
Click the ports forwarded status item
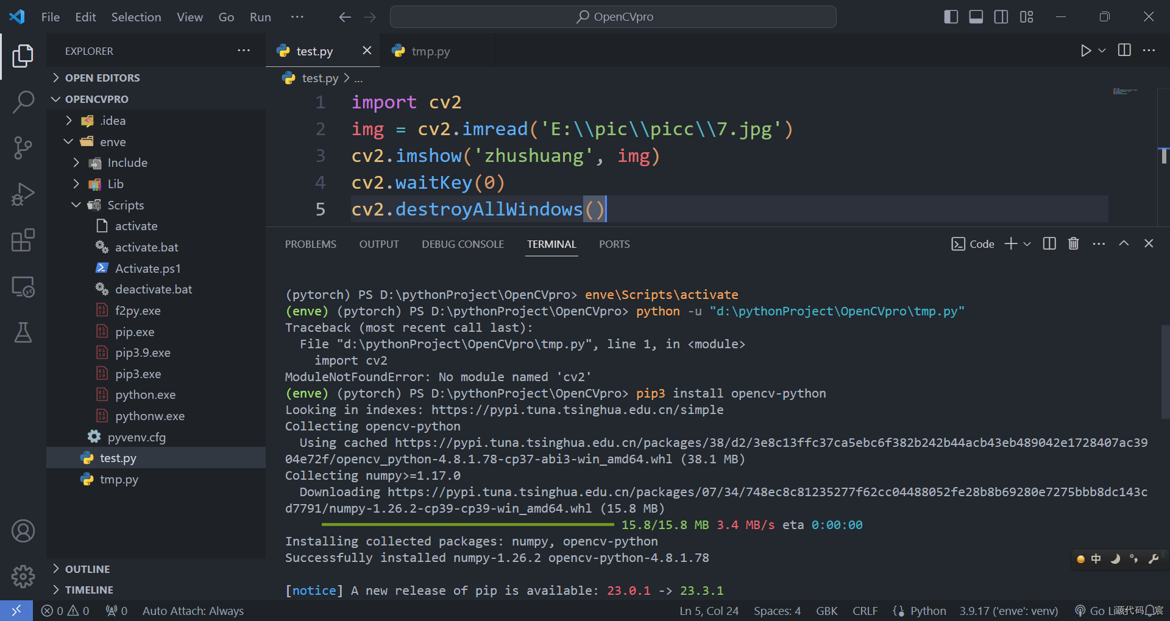click(x=116, y=611)
